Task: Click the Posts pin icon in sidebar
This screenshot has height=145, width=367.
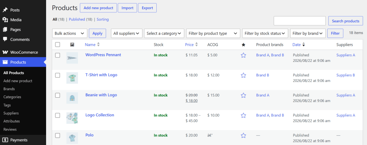Action: (5, 10)
